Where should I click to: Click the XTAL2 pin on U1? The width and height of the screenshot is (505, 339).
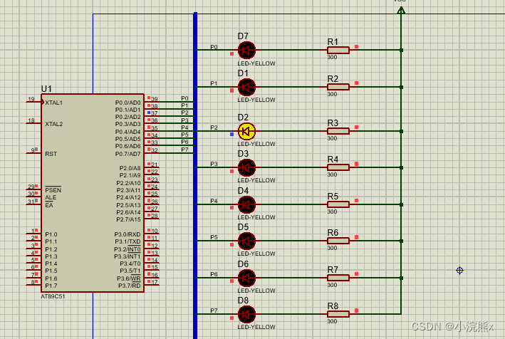(x=54, y=124)
